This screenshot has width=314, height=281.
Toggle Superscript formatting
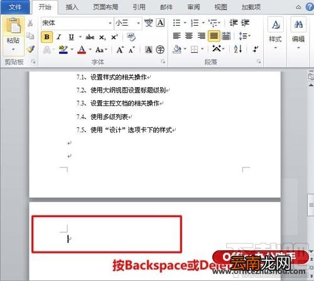point(114,37)
